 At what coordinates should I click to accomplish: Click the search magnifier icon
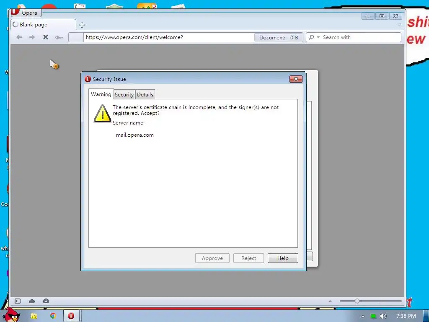click(x=311, y=37)
